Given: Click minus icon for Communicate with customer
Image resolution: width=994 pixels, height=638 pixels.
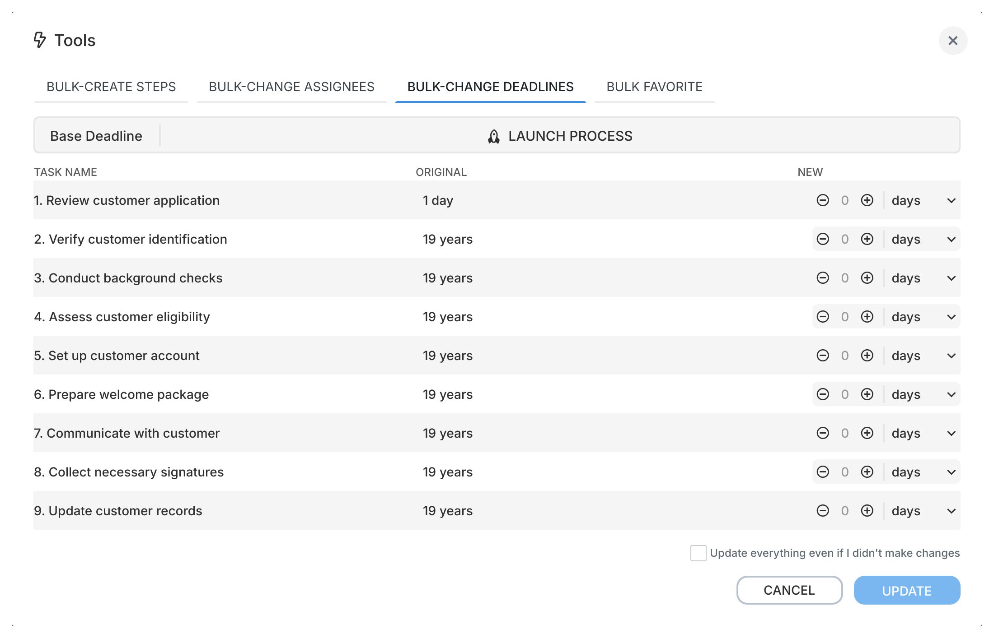Looking at the screenshot, I should (x=823, y=433).
